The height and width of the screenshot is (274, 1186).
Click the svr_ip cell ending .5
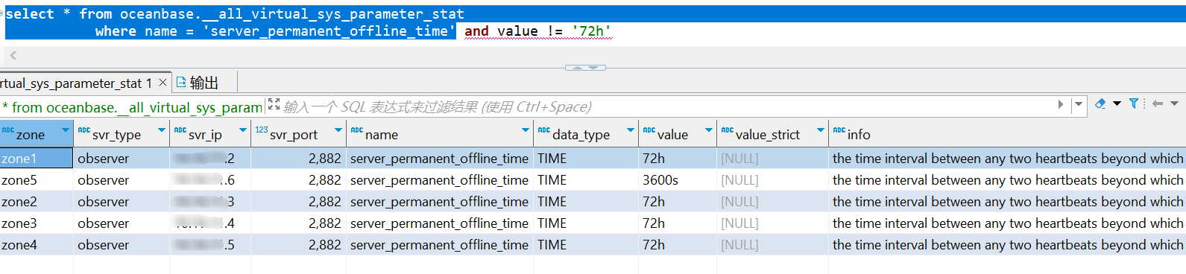coord(210,245)
